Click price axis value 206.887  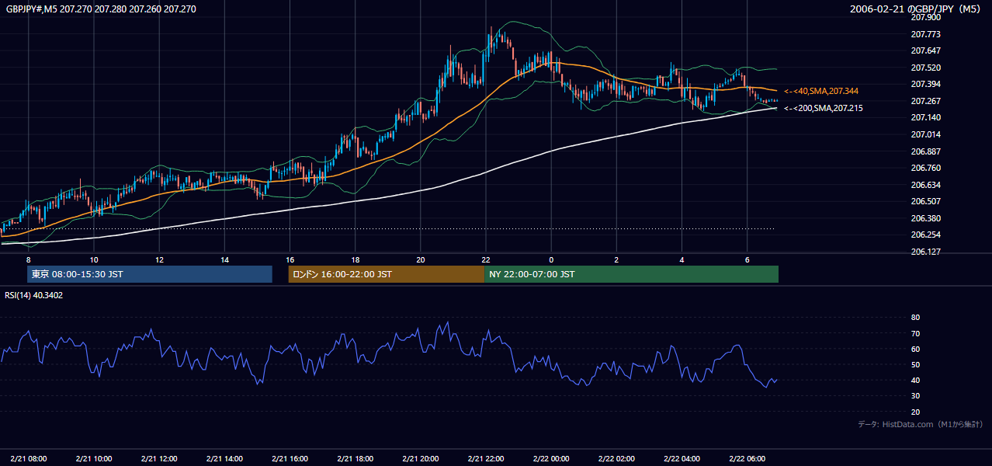(x=925, y=151)
